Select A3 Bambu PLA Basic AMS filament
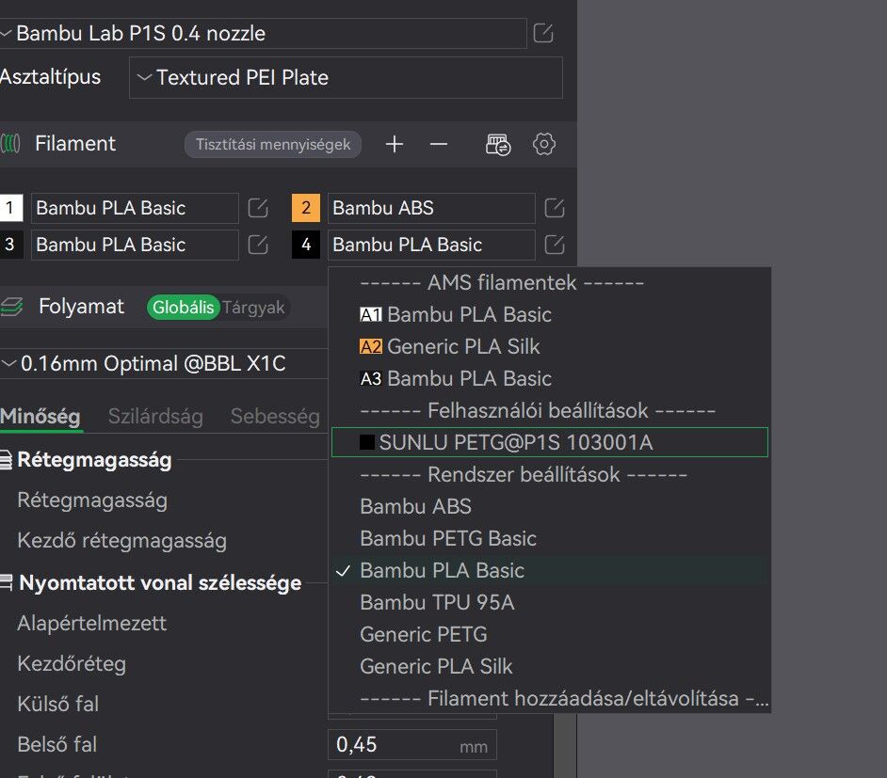 549,378
